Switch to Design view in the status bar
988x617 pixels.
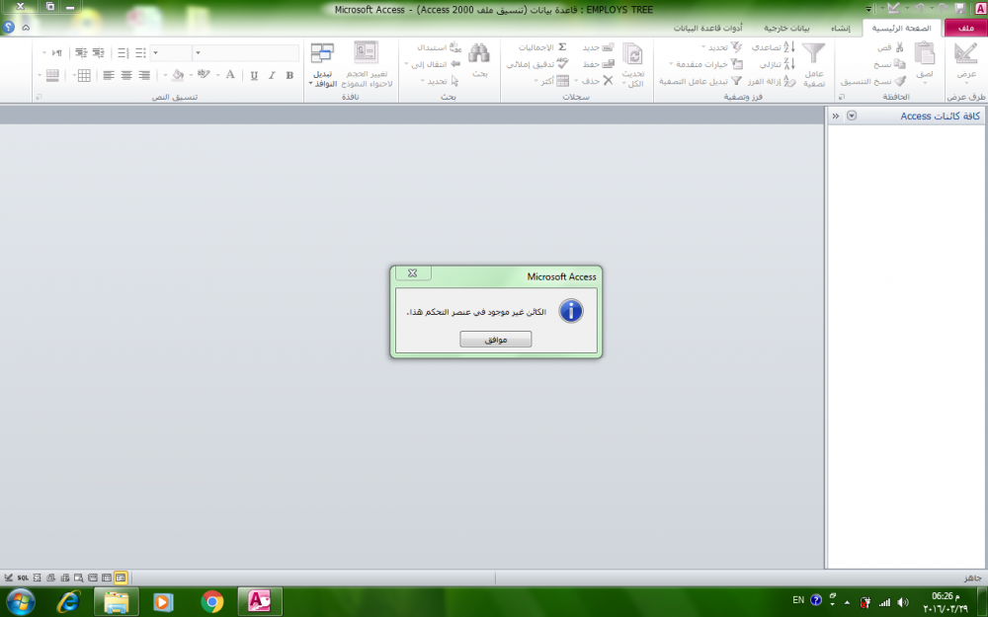coord(8,578)
